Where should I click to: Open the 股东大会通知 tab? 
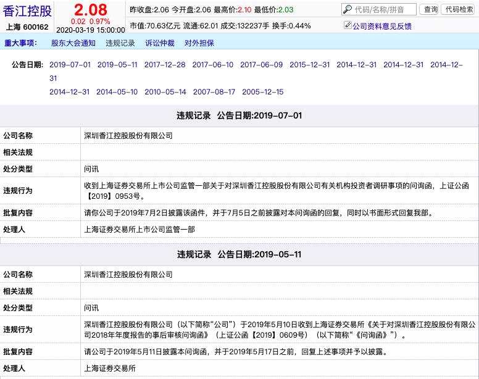73,43
